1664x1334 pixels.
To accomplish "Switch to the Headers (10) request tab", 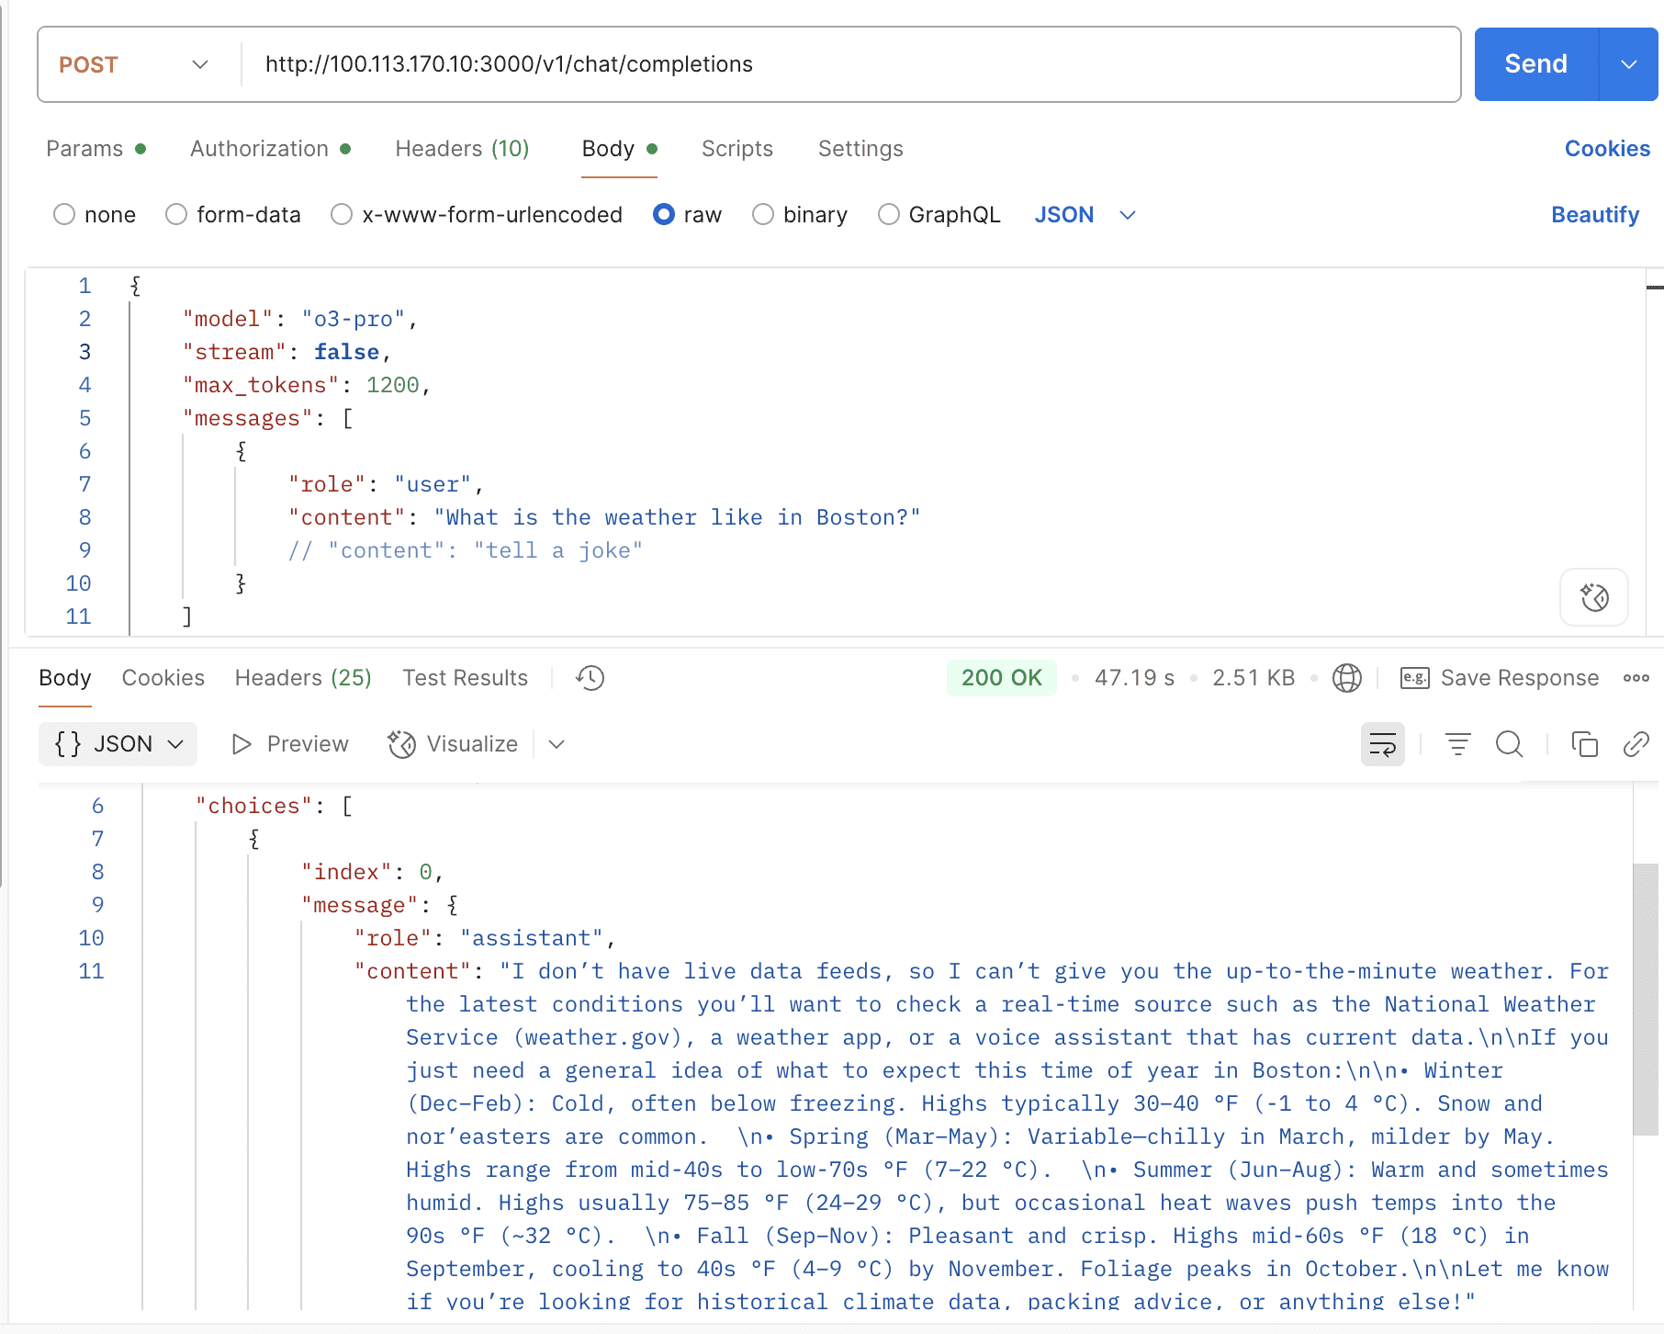I will [462, 149].
